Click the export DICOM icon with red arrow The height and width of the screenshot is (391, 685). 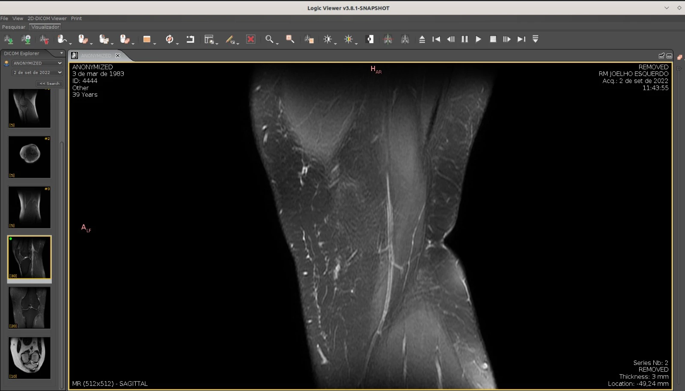point(44,39)
